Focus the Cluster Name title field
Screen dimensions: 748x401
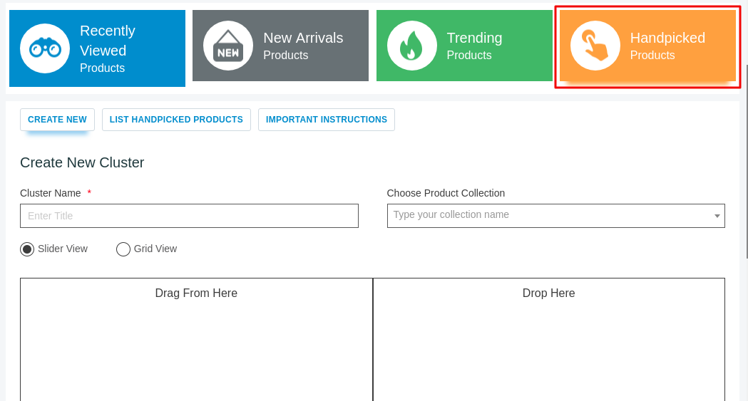[x=189, y=216]
